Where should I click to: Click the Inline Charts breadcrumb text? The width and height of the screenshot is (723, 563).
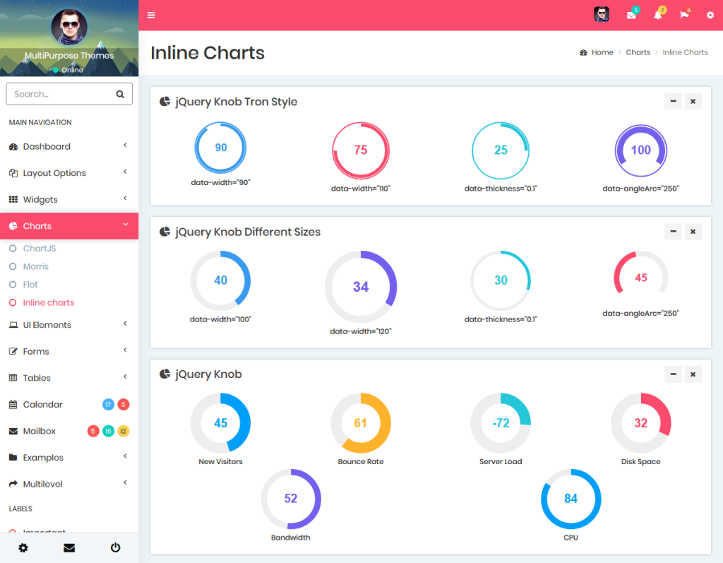685,52
